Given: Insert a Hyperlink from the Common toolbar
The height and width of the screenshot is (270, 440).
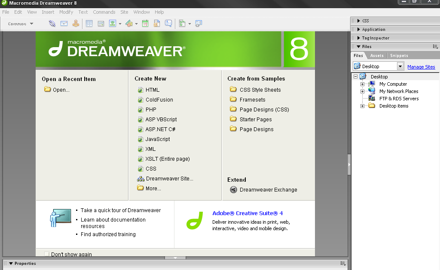Looking at the screenshot, I should pos(52,23).
